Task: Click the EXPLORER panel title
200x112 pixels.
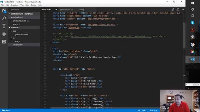Action: click(15, 10)
